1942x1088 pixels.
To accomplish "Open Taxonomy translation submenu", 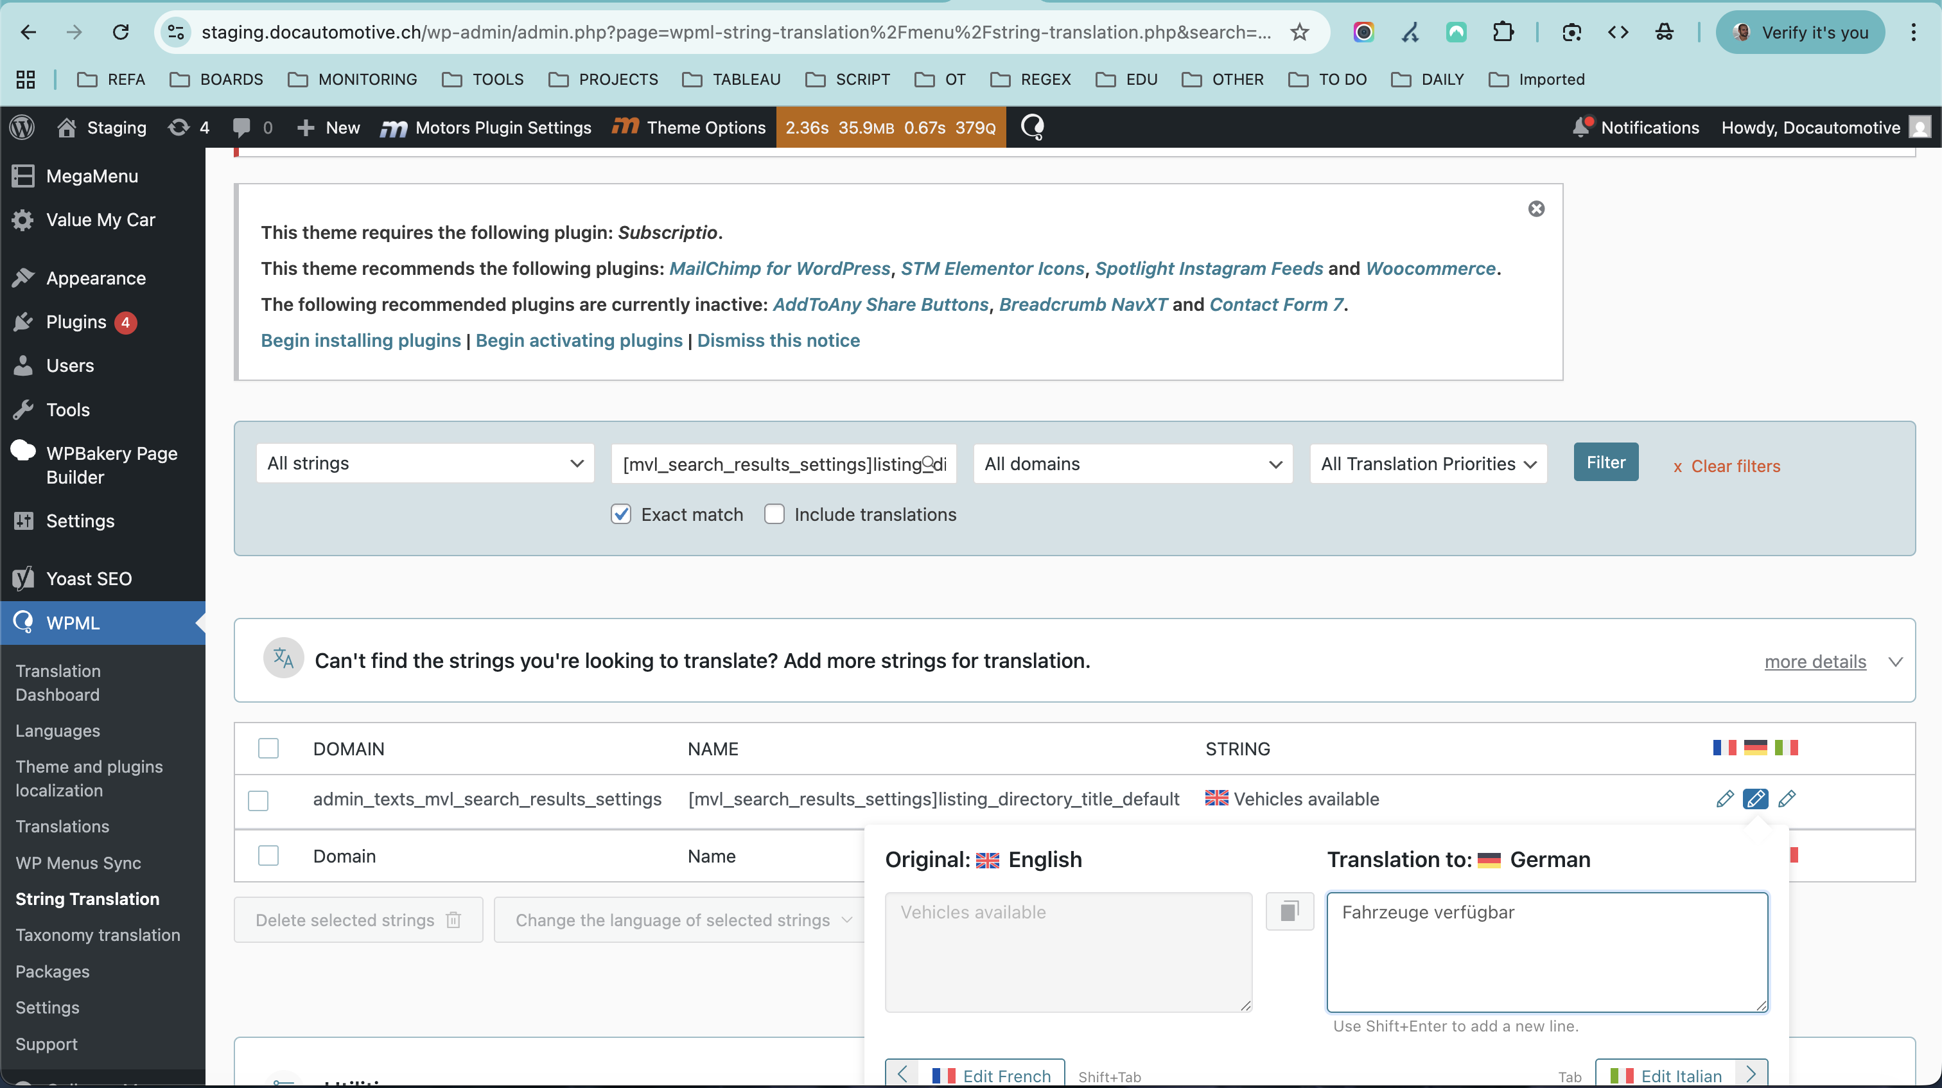I will (x=98, y=935).
